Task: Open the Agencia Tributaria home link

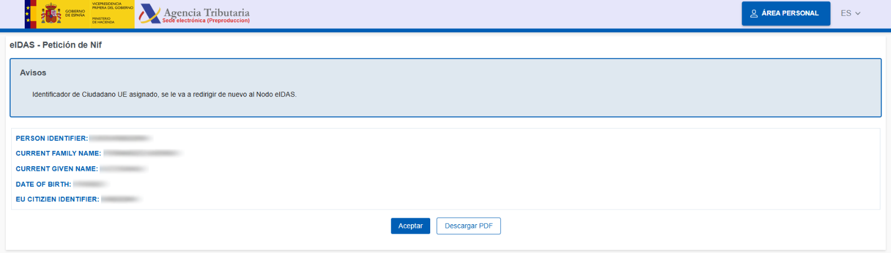Action: click(206, 12)
